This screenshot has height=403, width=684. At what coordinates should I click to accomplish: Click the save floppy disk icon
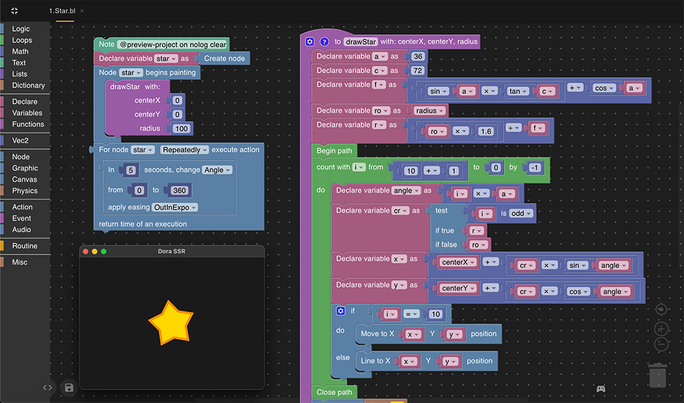(x=69, y=388)
